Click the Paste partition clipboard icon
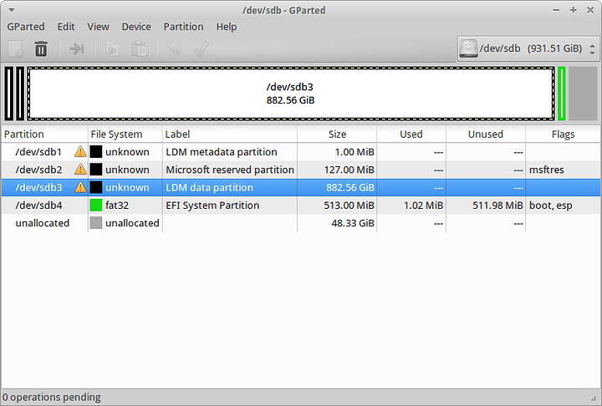This screenshot has width=602, height=406. pos(139,48)
